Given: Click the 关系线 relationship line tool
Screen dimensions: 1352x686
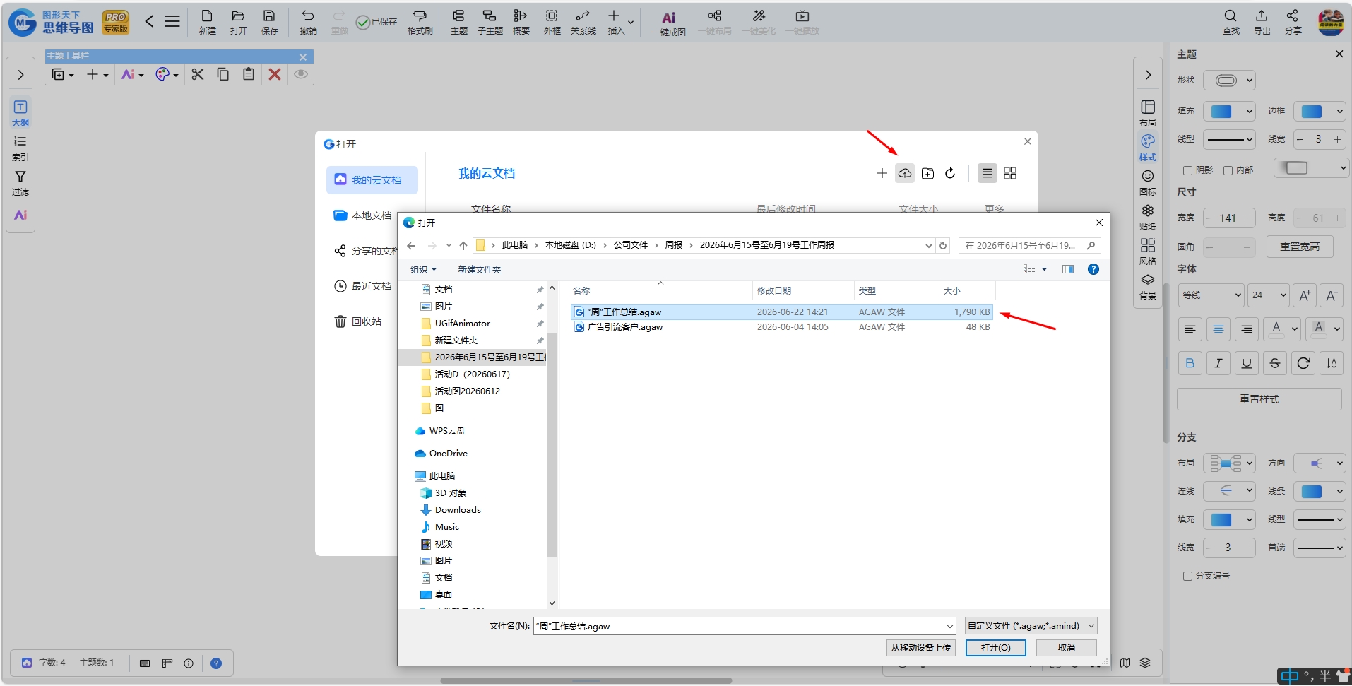Looking at the screenshot, I should click(x=583, y=23).
